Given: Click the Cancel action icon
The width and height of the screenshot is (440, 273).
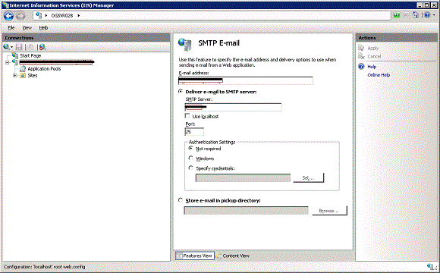Looking at the screenshot, I should click(x=361, y=56).
